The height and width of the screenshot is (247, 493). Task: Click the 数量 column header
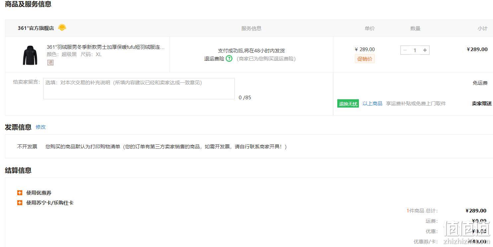pyautogui.click(x=415, y=28)
